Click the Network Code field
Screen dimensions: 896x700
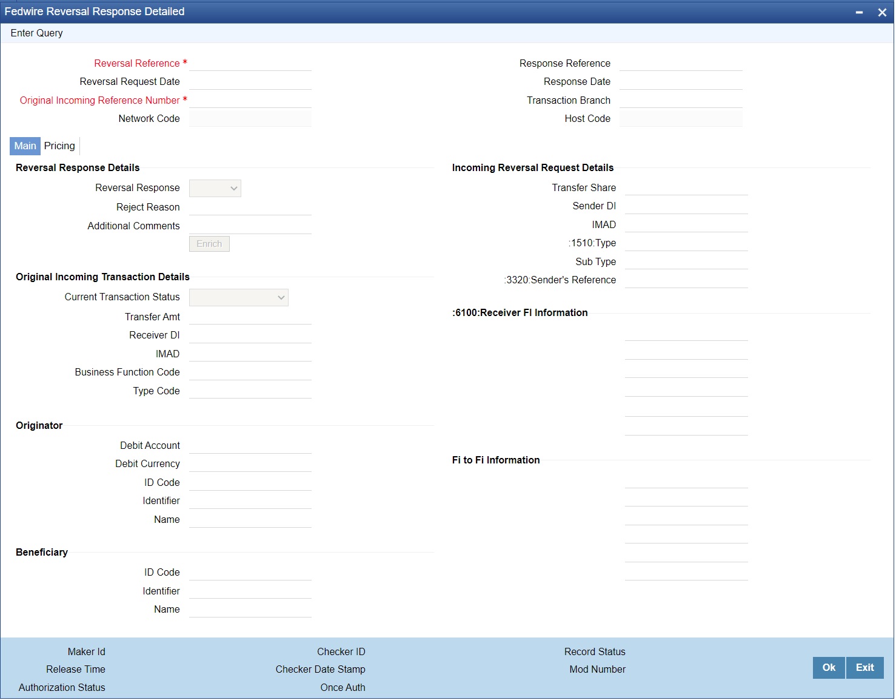pos(250,119)
